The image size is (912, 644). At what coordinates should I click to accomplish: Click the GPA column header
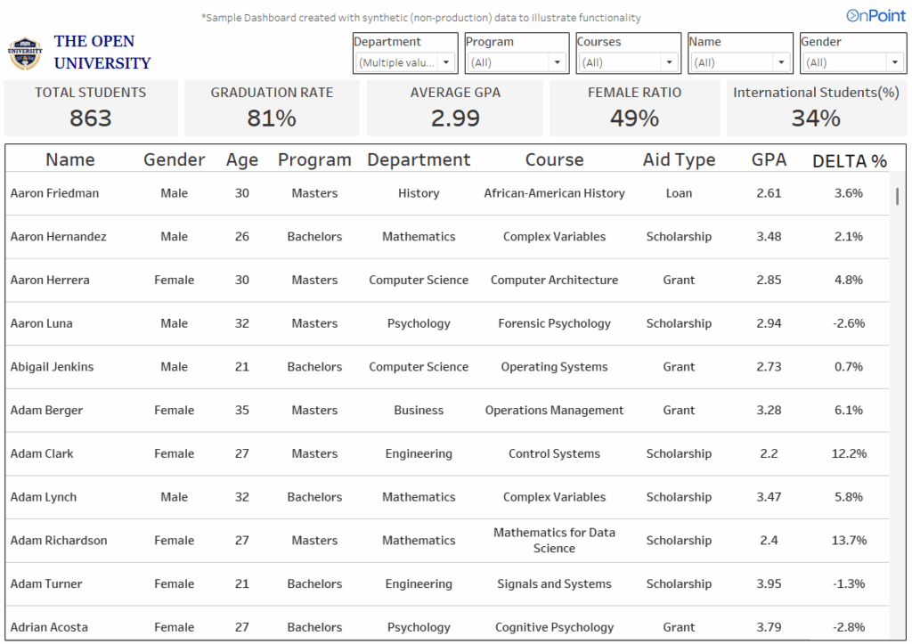point(769,160)
